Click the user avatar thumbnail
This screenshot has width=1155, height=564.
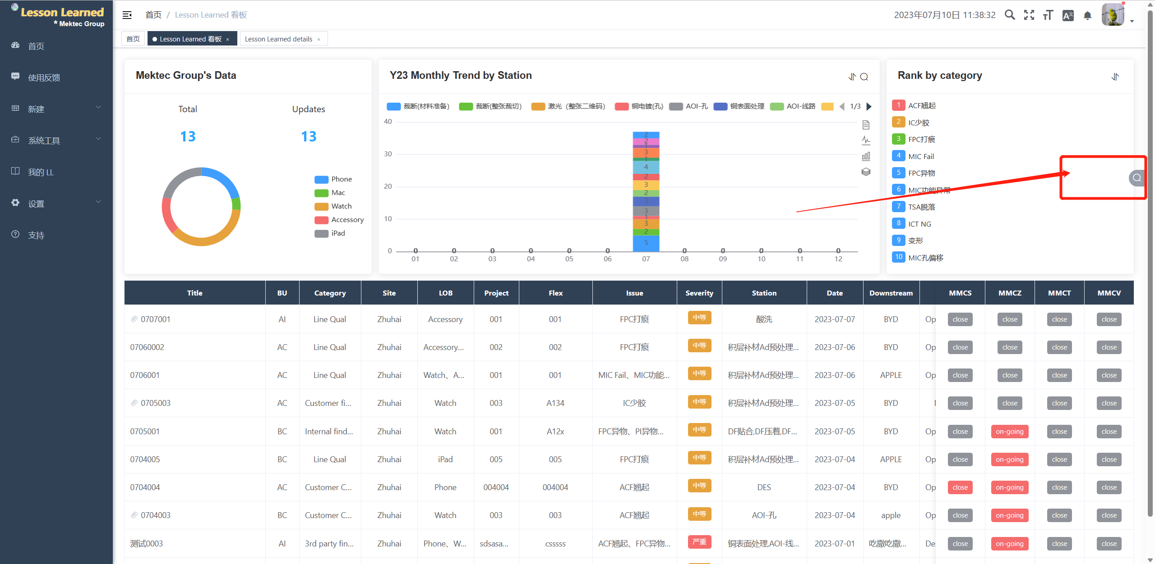tap(1113, 14)
